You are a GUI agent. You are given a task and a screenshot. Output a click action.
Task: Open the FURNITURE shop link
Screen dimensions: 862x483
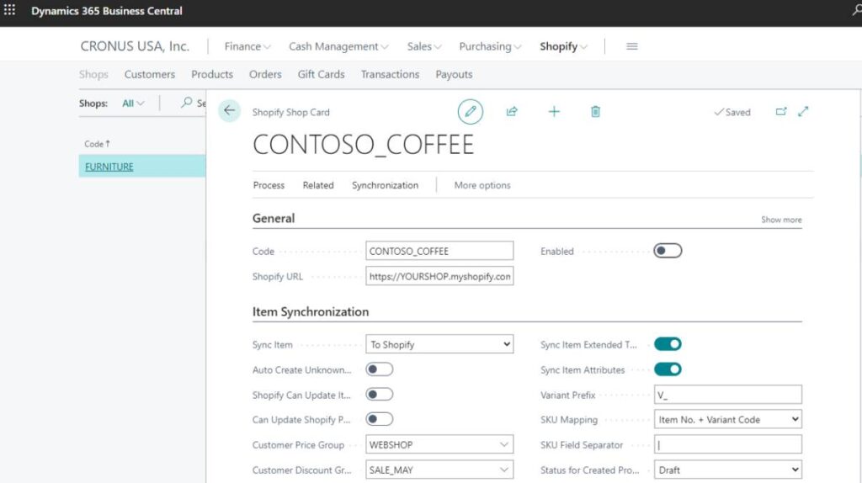tap(109, 167)
